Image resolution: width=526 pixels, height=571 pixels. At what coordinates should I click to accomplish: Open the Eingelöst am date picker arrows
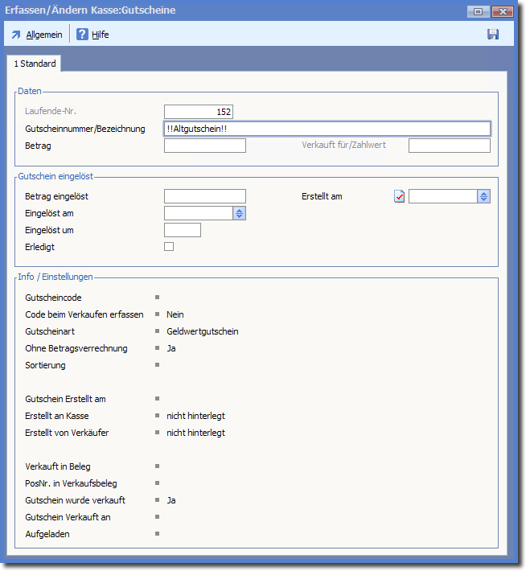click(x=240, y=213)
